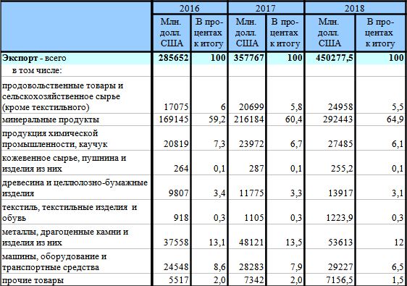
Task: Click mineral products value 292443
Action: pyautogui.click(x=338, y=119)
